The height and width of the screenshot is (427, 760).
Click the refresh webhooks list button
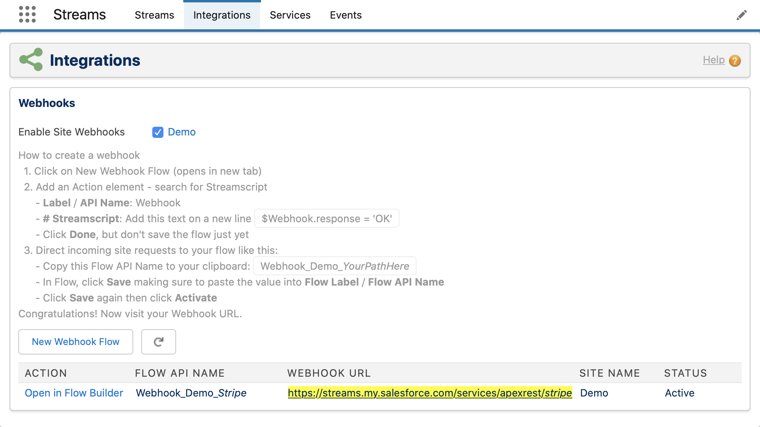[x=159, y=342]
